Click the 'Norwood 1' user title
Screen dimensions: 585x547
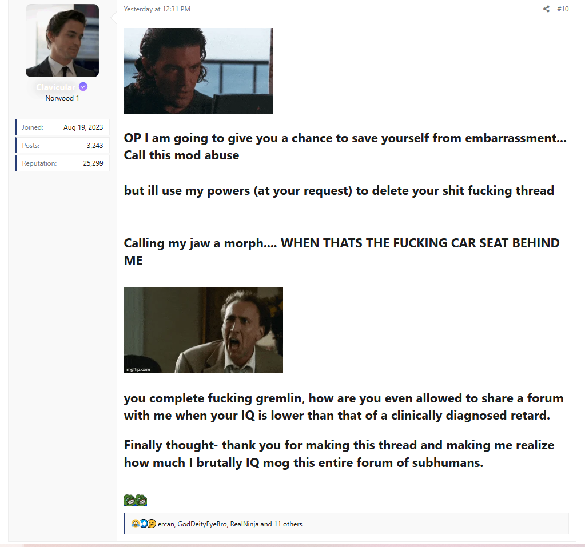(62, 98)
